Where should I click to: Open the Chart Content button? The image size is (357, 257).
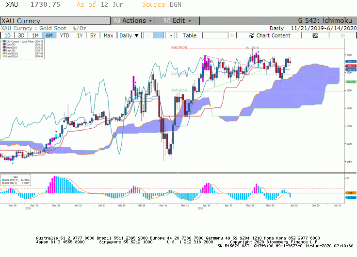click(269, 35)
